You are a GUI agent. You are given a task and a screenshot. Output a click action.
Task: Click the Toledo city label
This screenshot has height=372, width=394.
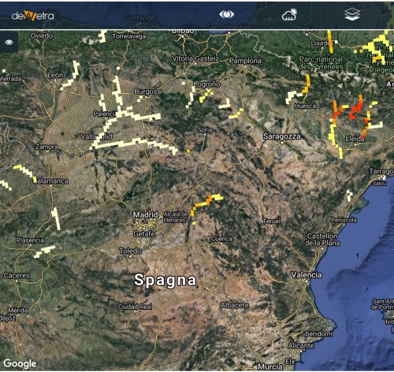pos(130,250)
